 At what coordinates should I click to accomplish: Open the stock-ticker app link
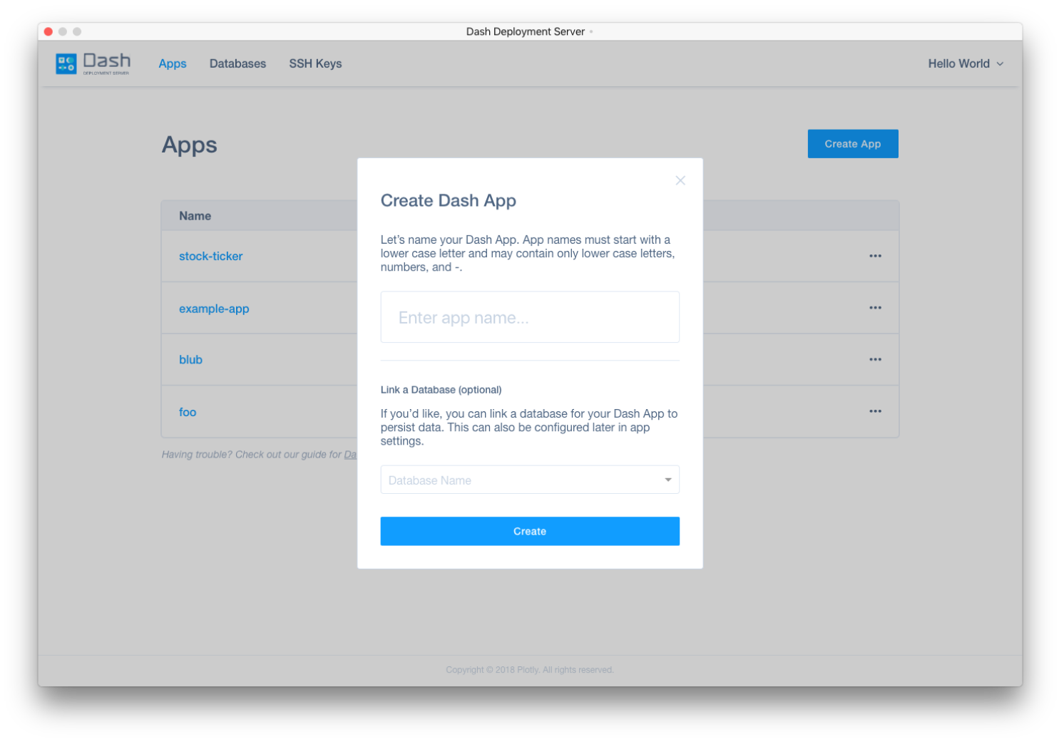pyautogui.click(x=210, y=256)
